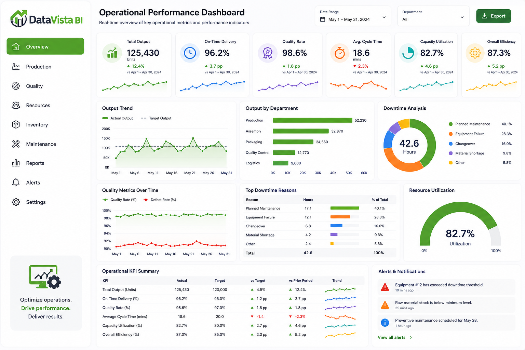
Task: Go to Resources in the sidebar
Action: tap(45, 105)
